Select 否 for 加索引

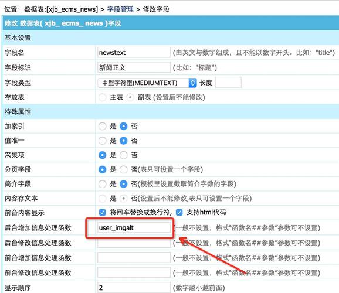123,126
